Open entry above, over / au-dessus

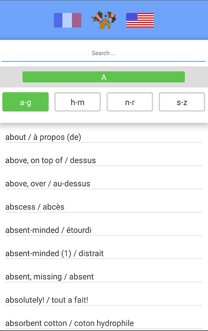[104, 184]
